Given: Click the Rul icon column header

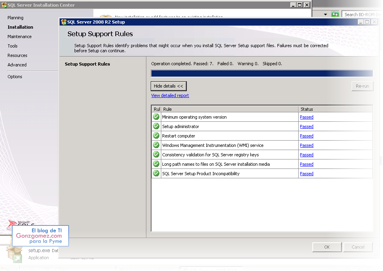Looking at the screenshot, I should [157, 109].
